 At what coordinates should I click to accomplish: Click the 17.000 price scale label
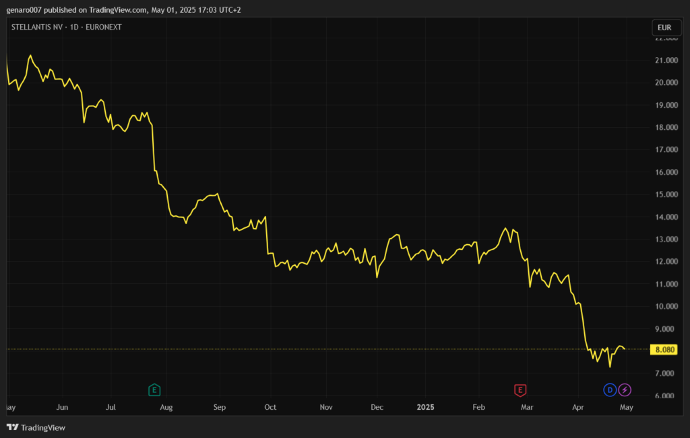click(666, 150)
